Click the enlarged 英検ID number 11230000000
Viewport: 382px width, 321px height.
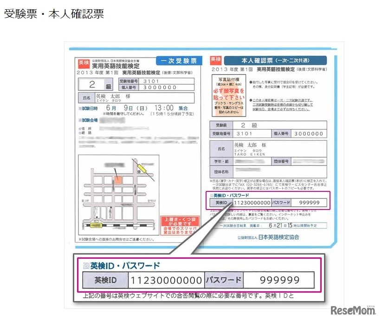coord(166,280)
